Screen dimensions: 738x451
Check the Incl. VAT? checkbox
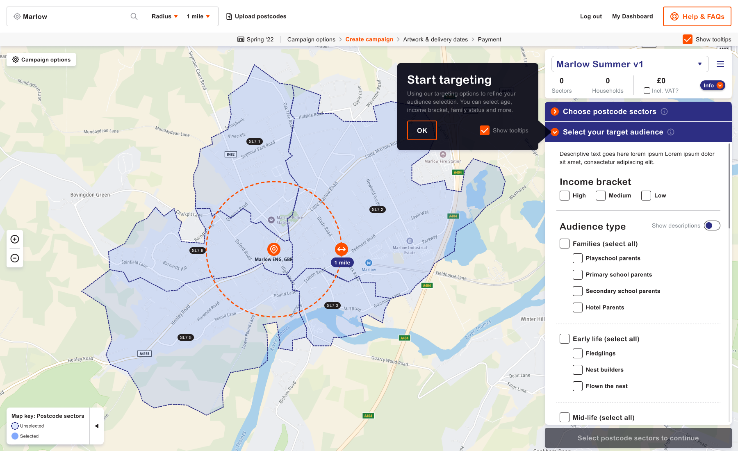click(647, 91)
